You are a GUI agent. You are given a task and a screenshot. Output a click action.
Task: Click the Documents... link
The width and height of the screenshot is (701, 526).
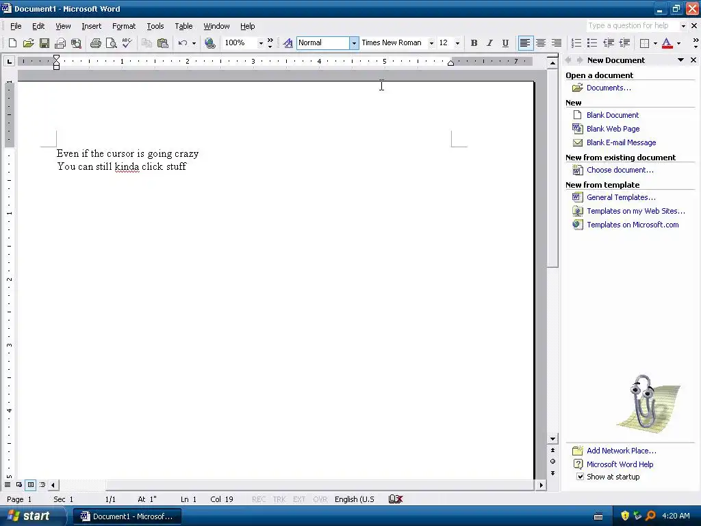click(x=609, y=88)
